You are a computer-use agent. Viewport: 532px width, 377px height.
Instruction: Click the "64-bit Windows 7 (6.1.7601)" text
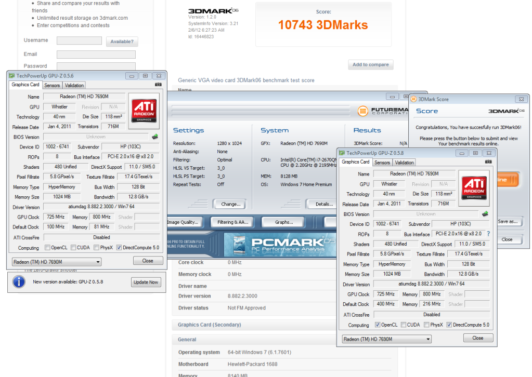pyautogui.click(x=259, y=352)
